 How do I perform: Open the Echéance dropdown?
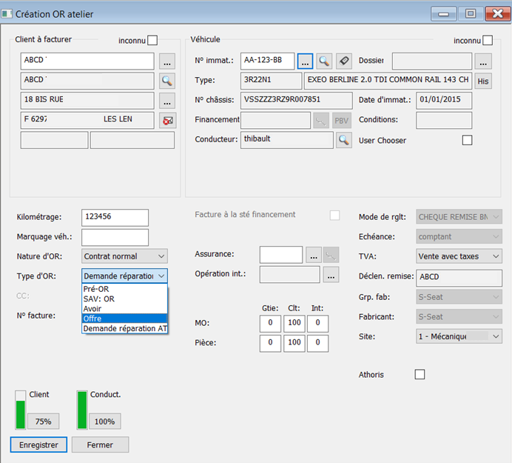[x=459, y=236]
